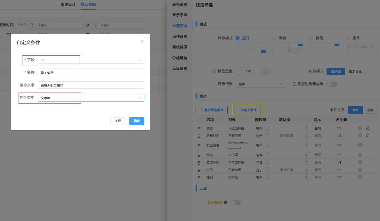Click the edit pencil icon in 状态 row

pyautogui.click(x=368, y=128)
